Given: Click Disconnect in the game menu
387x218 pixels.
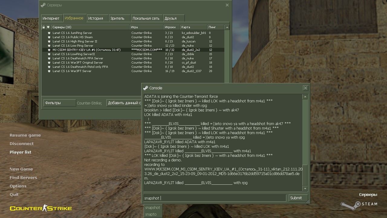Looking at the screenshot, I should [x=21, y=144].
